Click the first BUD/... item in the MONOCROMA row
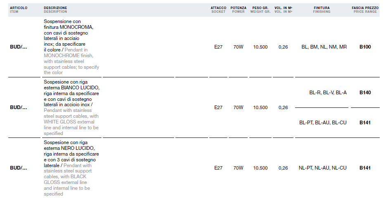 tap(19, 47)
